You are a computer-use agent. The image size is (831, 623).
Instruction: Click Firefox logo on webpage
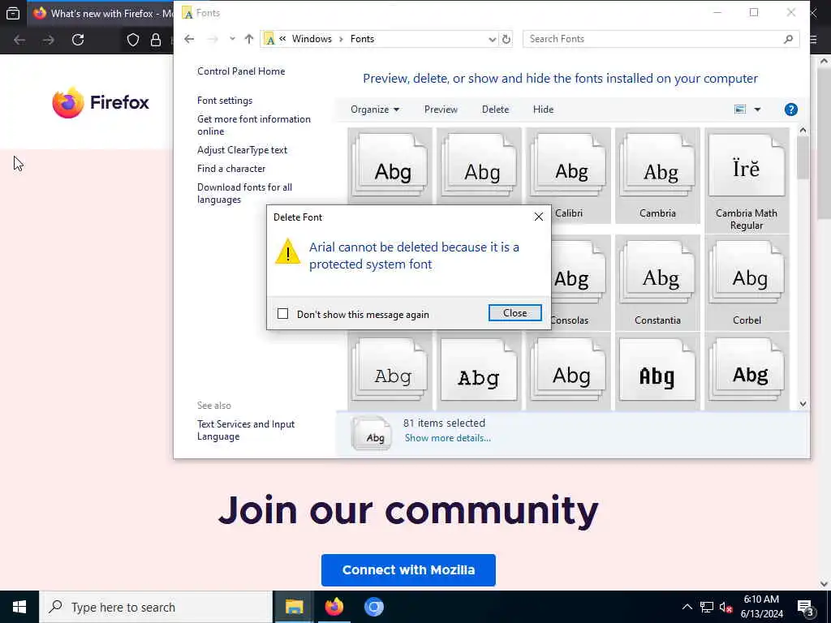(101, 102)
